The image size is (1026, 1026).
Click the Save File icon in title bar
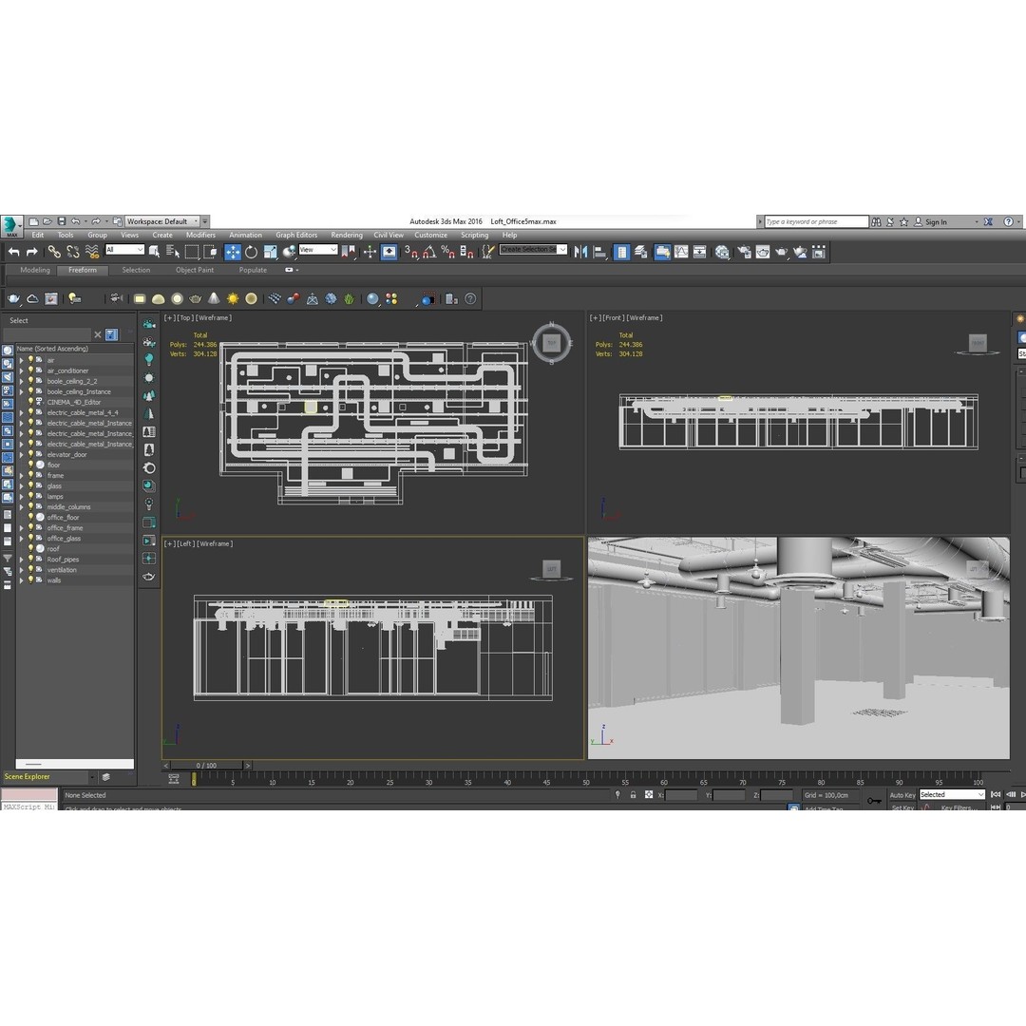(x=62, y=221)
